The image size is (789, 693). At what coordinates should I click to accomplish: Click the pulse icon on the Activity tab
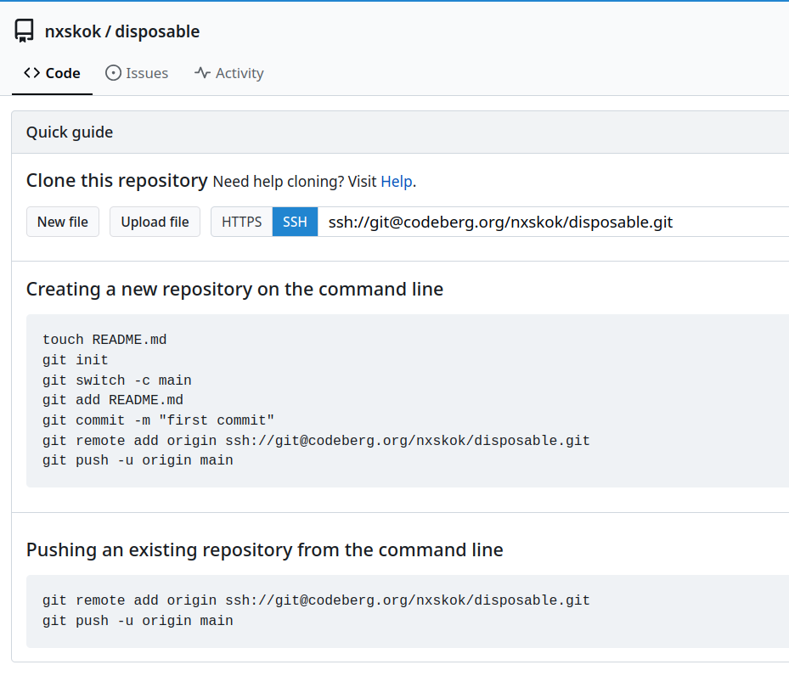pyautogui.click(x=202, y=73)
